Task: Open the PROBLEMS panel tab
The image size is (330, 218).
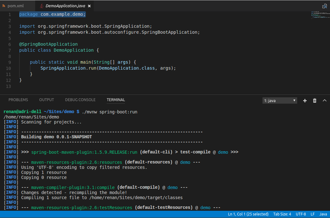Action: point(18,100)
